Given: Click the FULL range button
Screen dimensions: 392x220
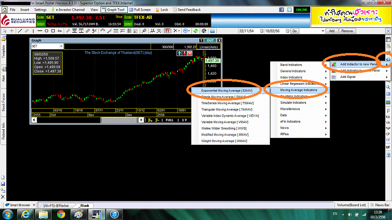Looking at the screenshot, I should [169, 120].
